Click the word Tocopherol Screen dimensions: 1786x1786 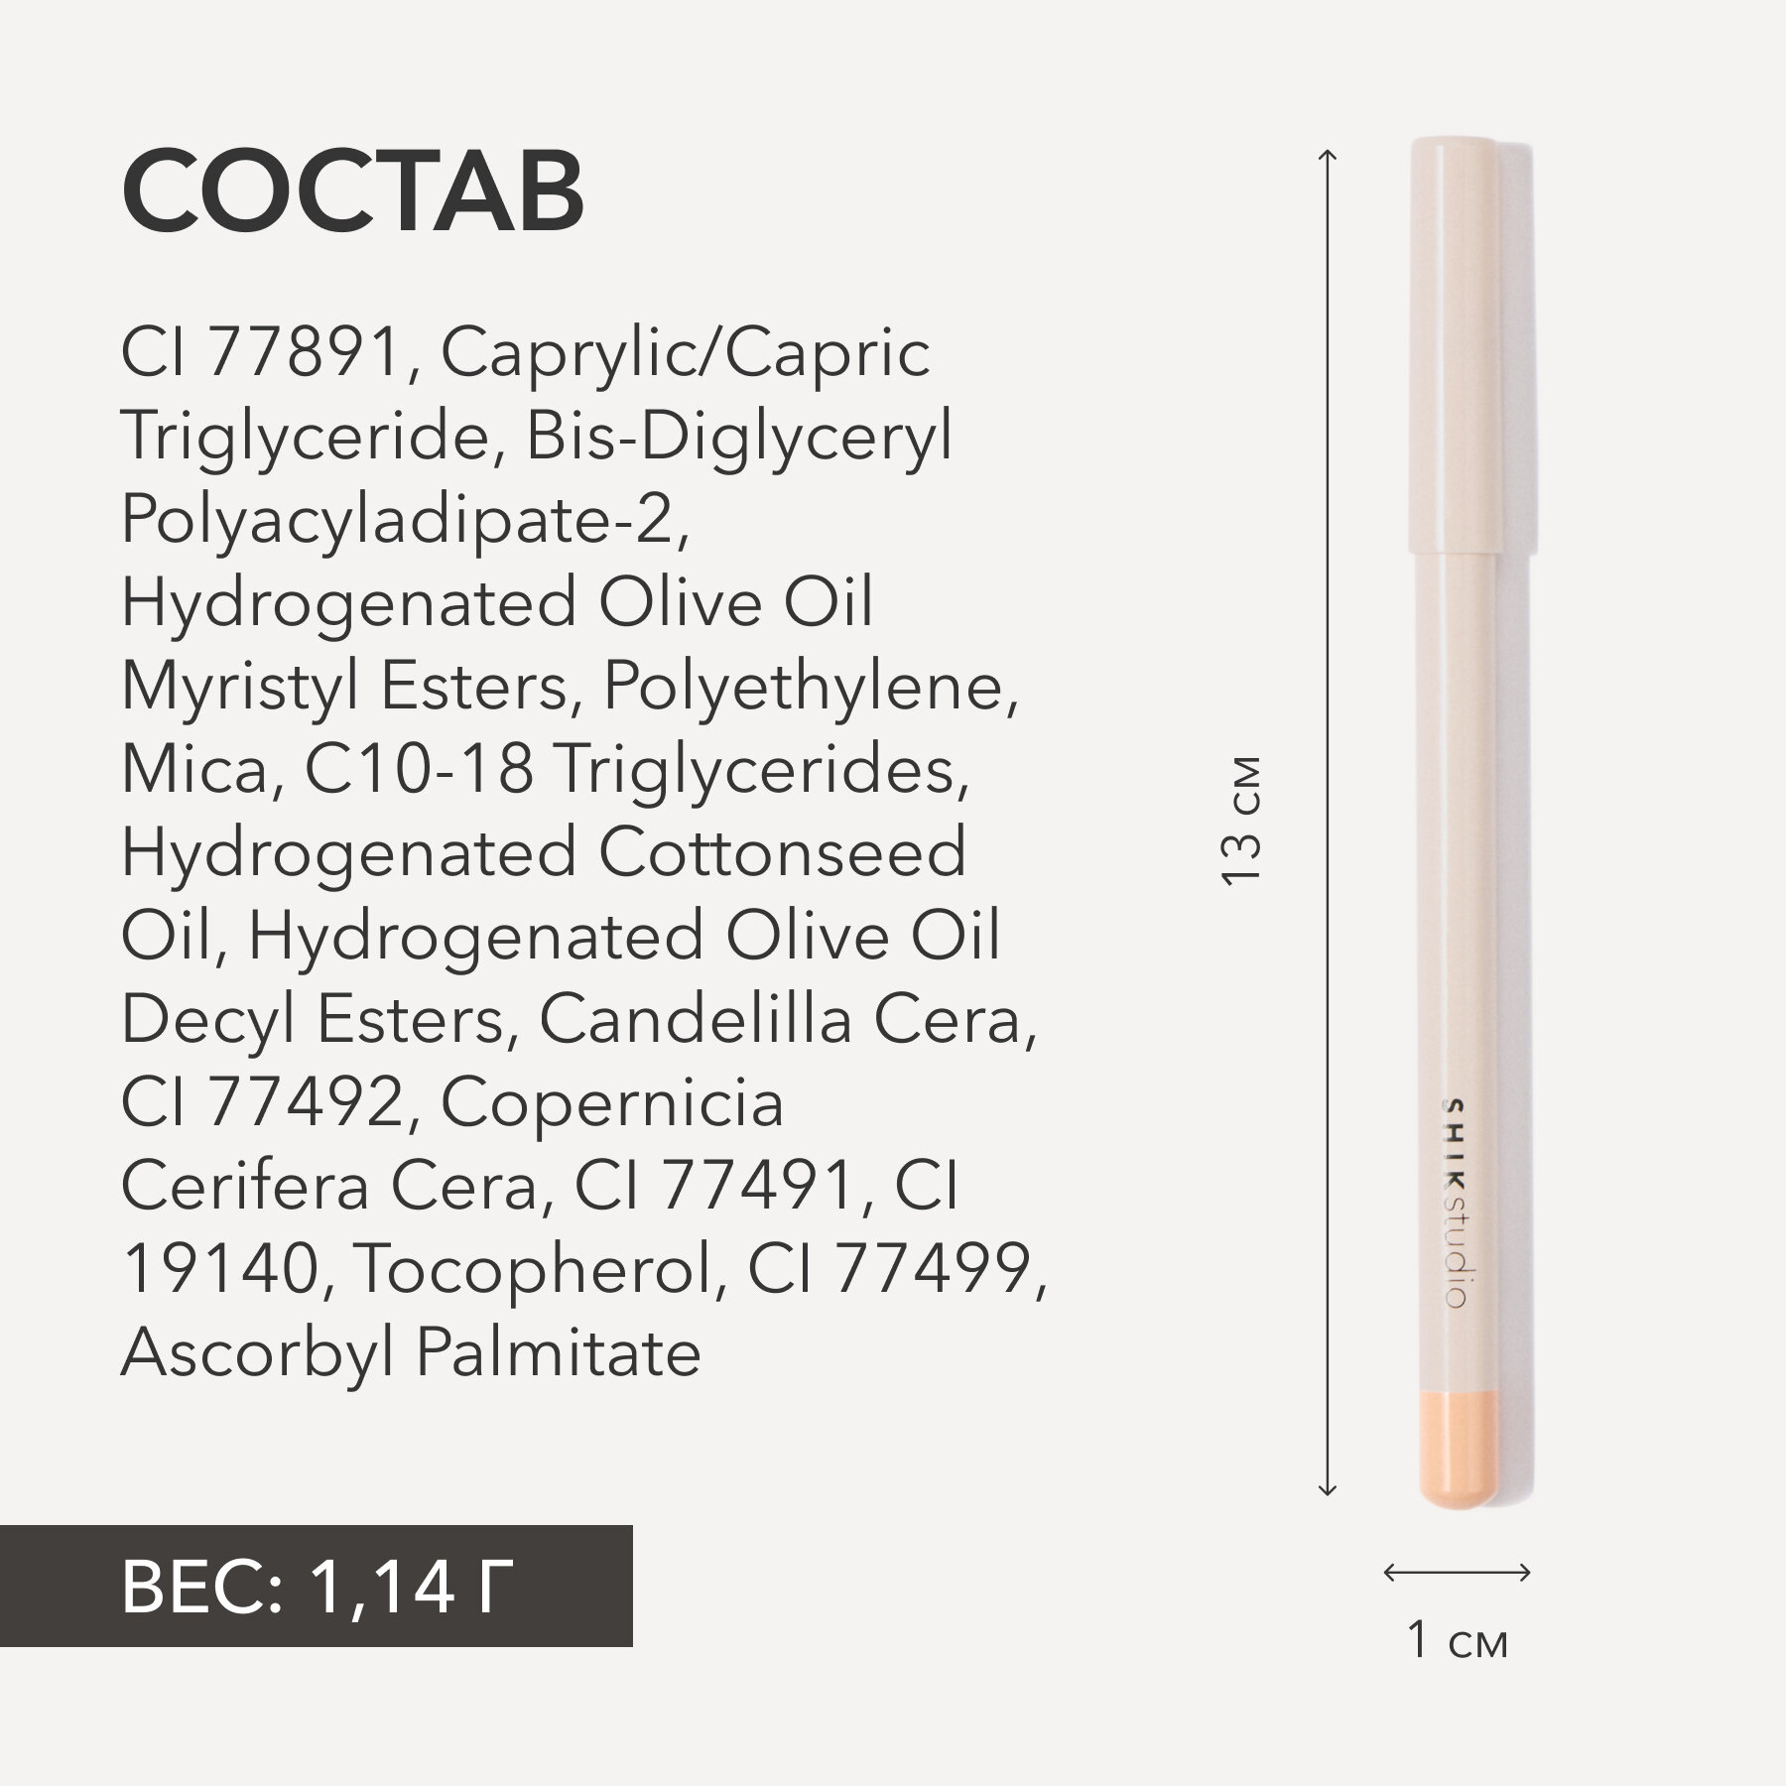[x=533, y=1268]
